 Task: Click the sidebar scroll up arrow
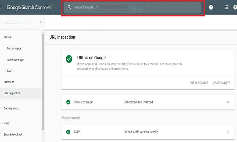point(43,32)
